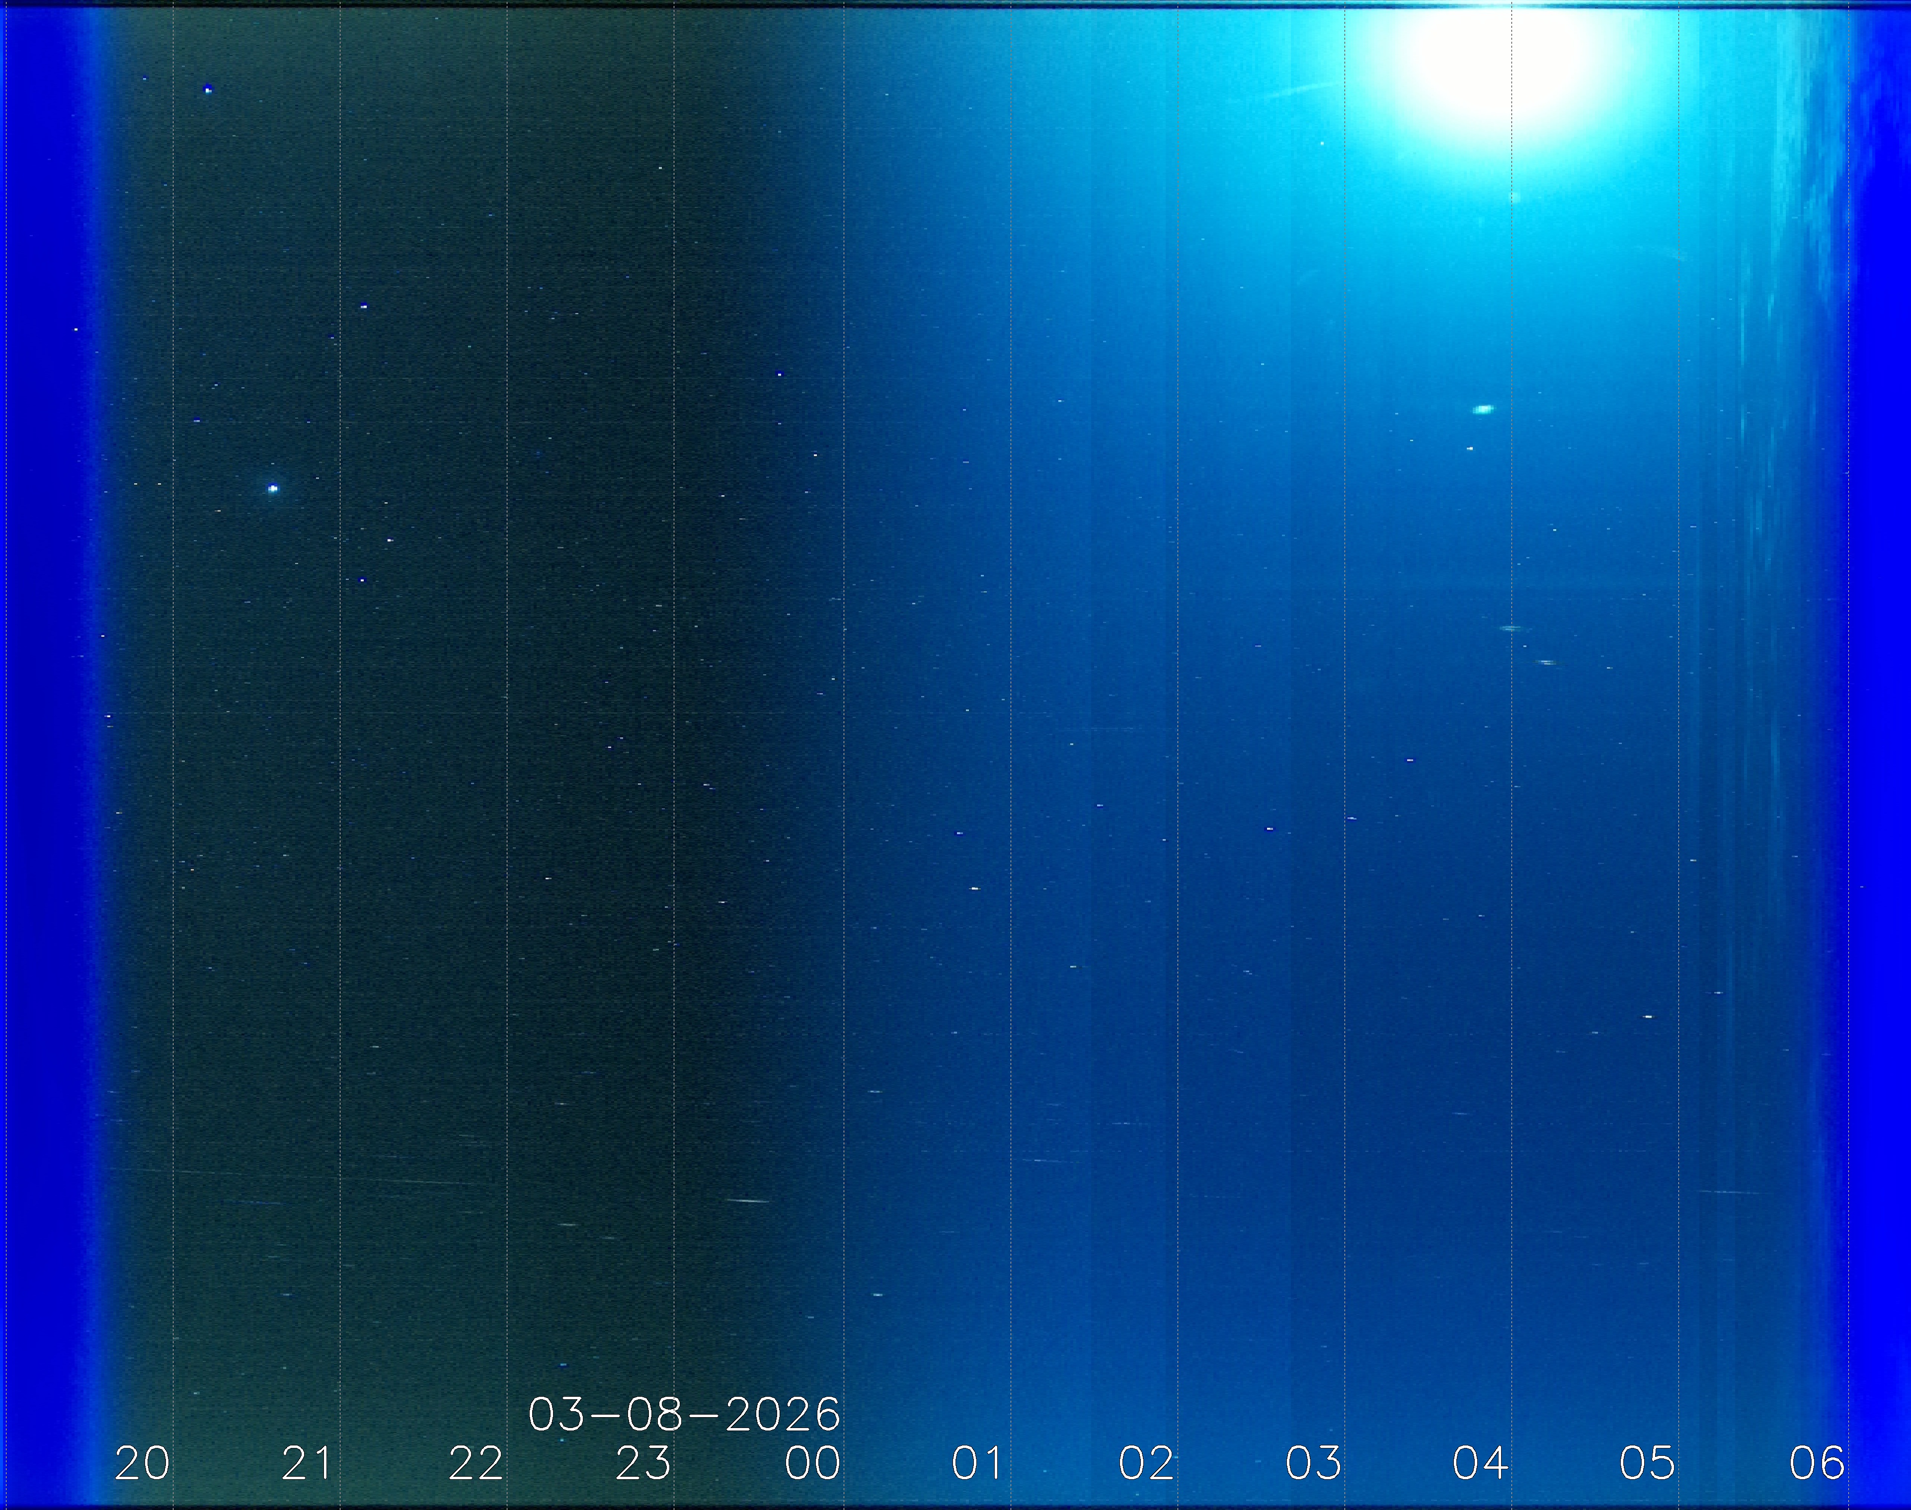
Task: Click the 23 hour label
Action: pyautogui.click(x=643, y=1464)
